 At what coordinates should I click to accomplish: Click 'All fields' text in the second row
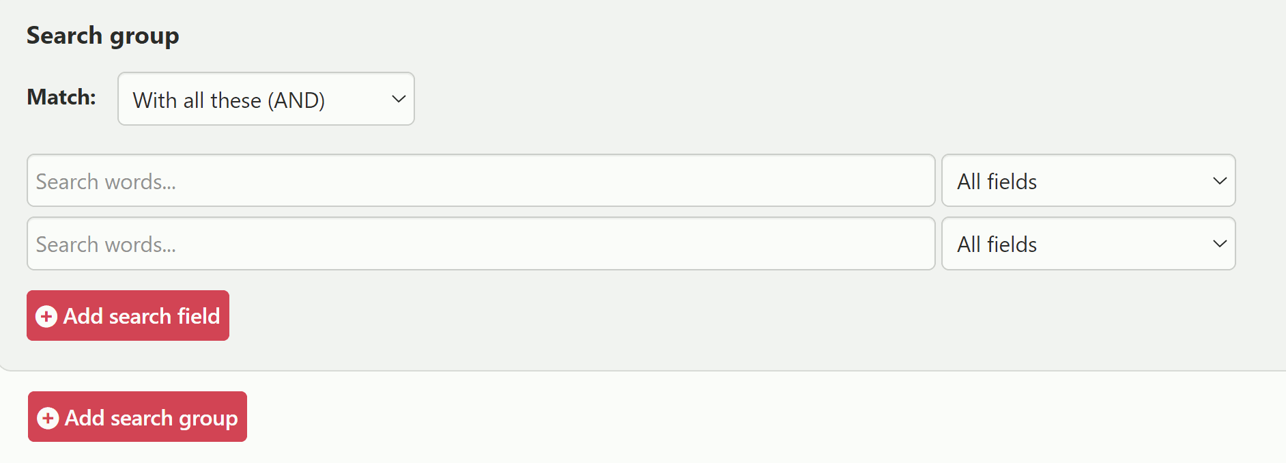pyautogui.click(x=997, y=244)
